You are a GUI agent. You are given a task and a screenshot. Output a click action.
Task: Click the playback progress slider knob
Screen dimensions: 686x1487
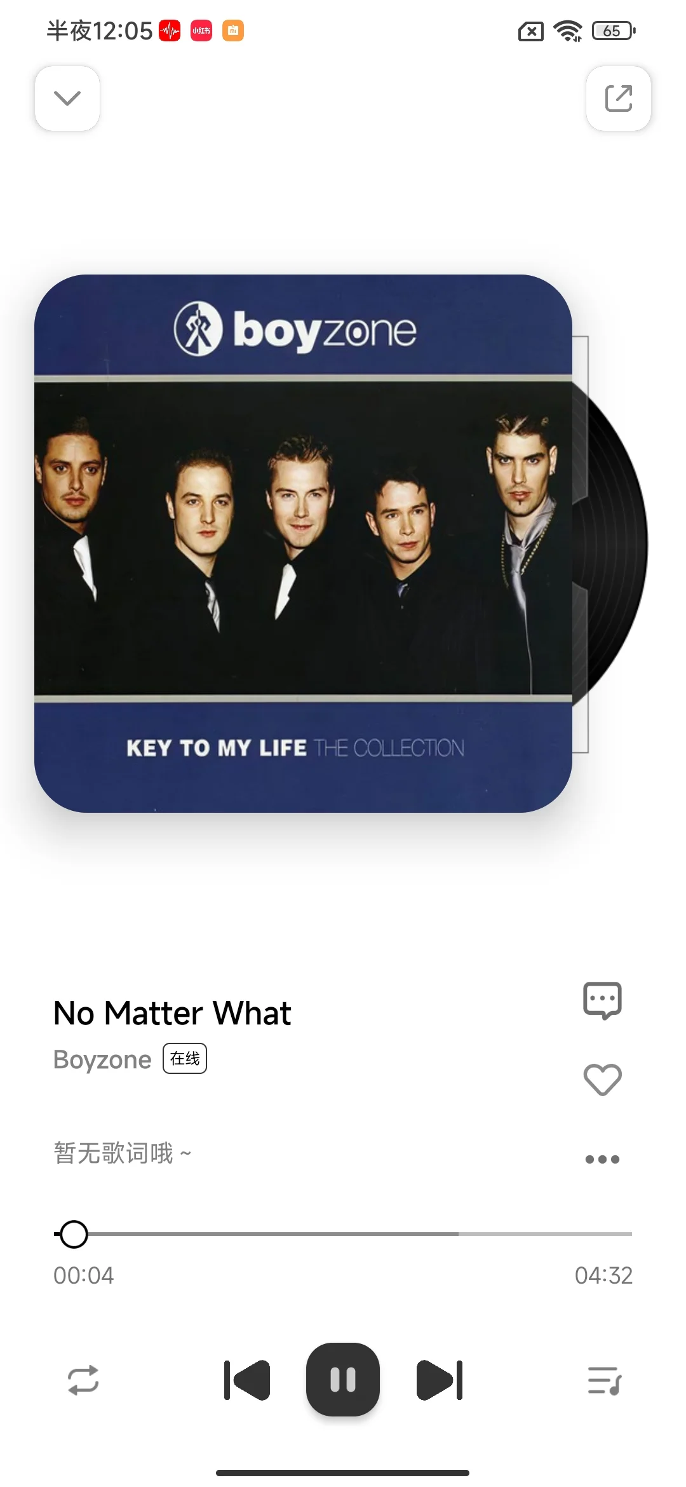tap(74, 1234)
